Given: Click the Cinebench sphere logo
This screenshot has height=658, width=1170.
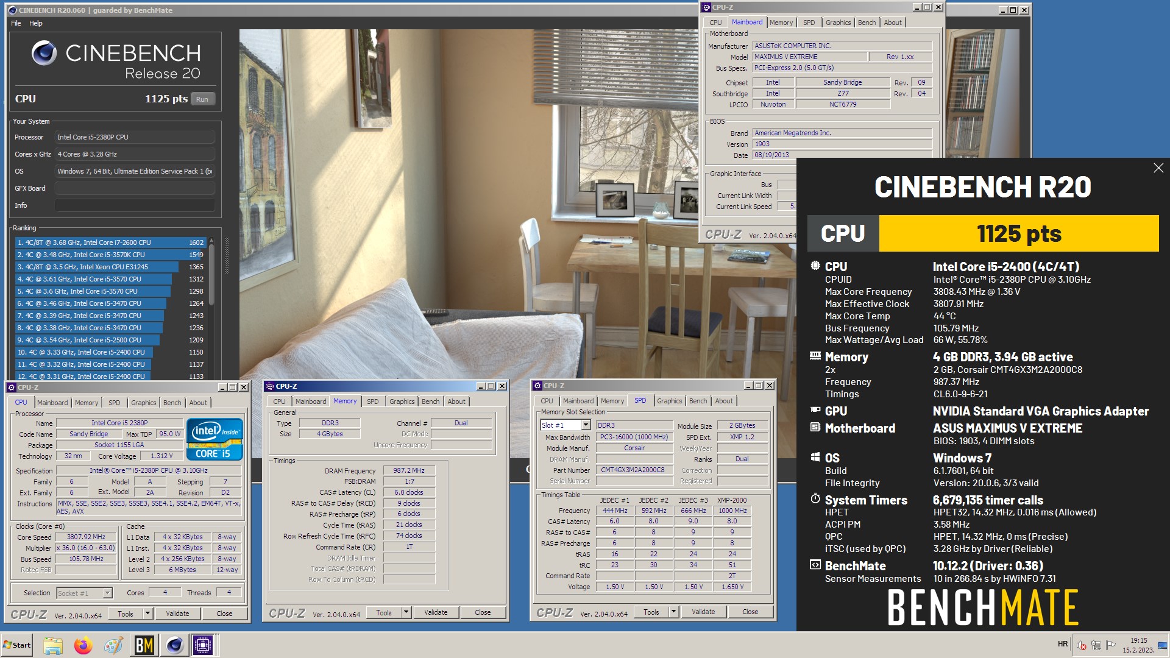Looking at the screenshot, I should 44,54.
